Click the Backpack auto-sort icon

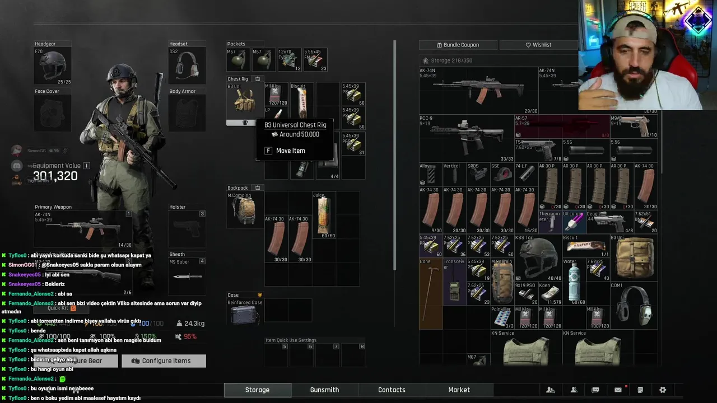point(258,188)
